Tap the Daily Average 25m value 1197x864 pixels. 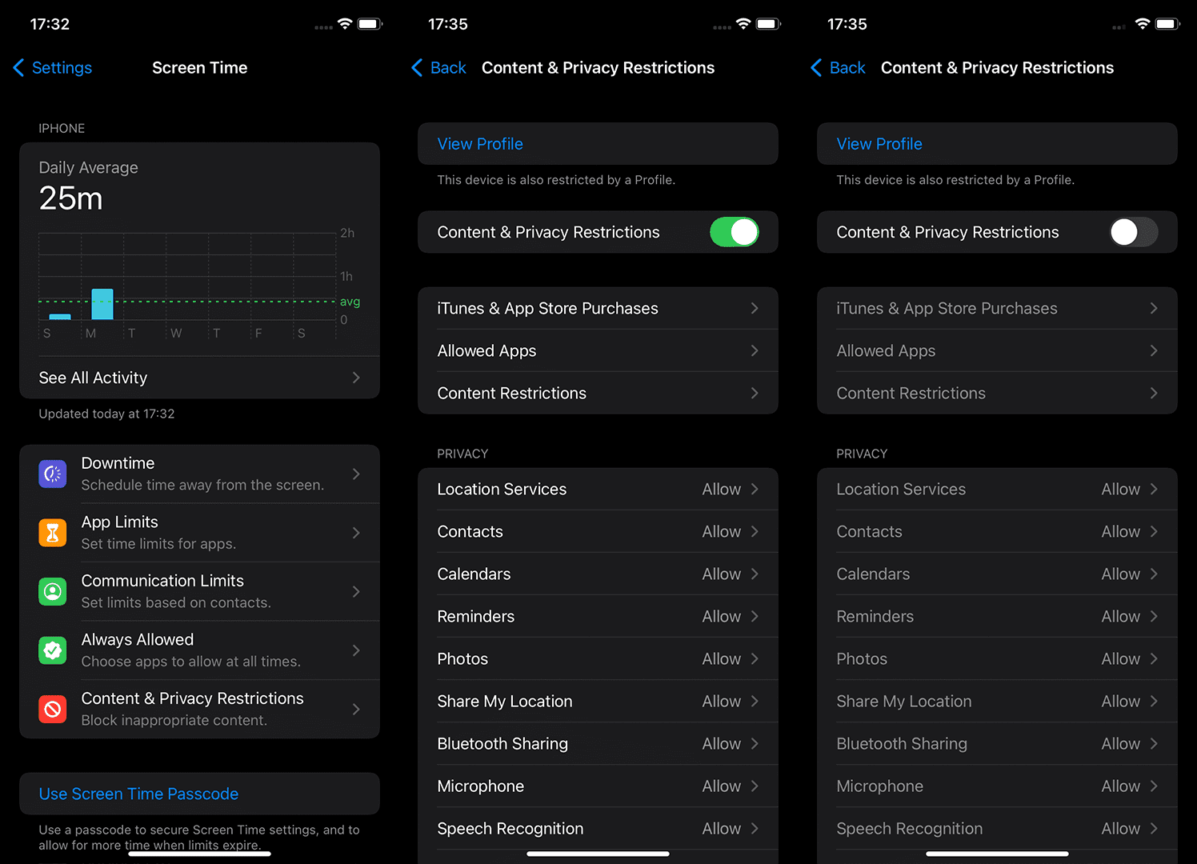pyautogui.click(x=70, y=198)
